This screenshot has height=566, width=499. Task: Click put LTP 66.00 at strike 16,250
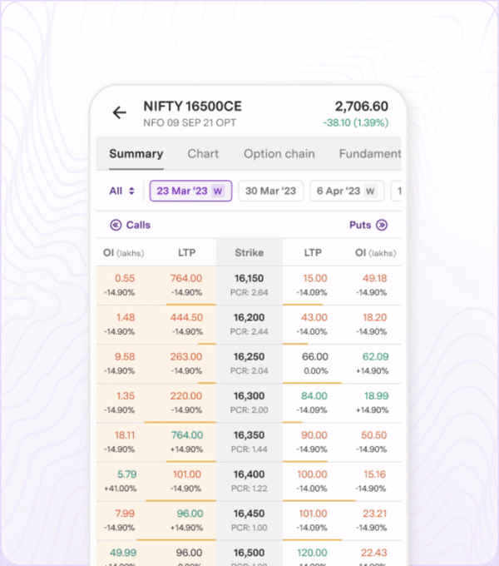(x=314, y=356)
